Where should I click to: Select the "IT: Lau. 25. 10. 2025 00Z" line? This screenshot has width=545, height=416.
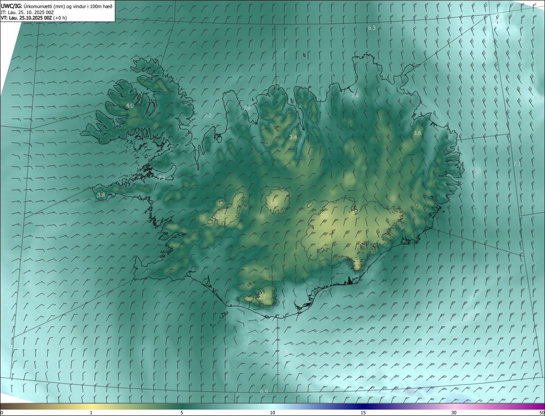pyautogui.click(x=27, y=12)
